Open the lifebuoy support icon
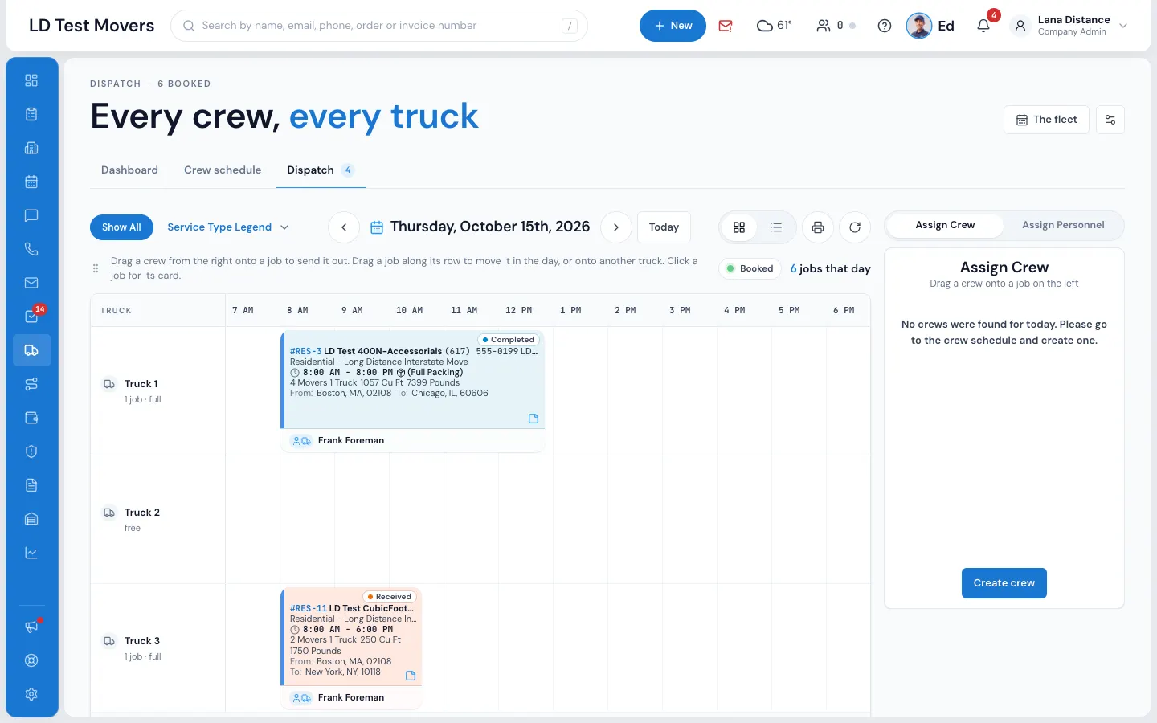Viewport: 1157px width, 723px height. pyautogui.click(x=31, y=660)
